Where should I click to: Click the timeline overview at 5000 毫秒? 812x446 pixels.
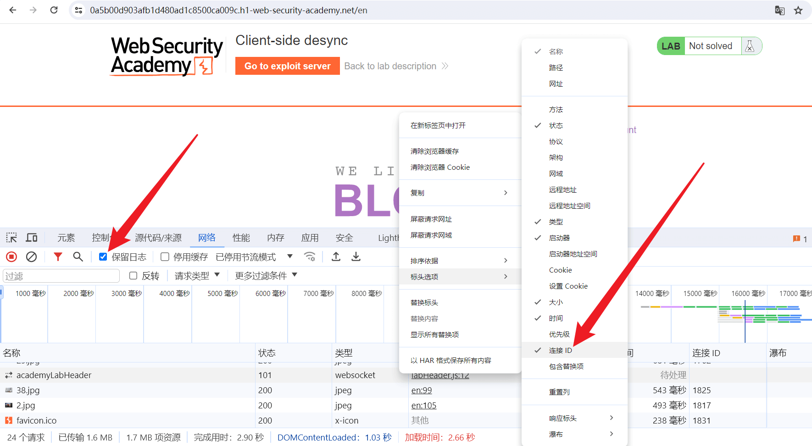[222, 293]
